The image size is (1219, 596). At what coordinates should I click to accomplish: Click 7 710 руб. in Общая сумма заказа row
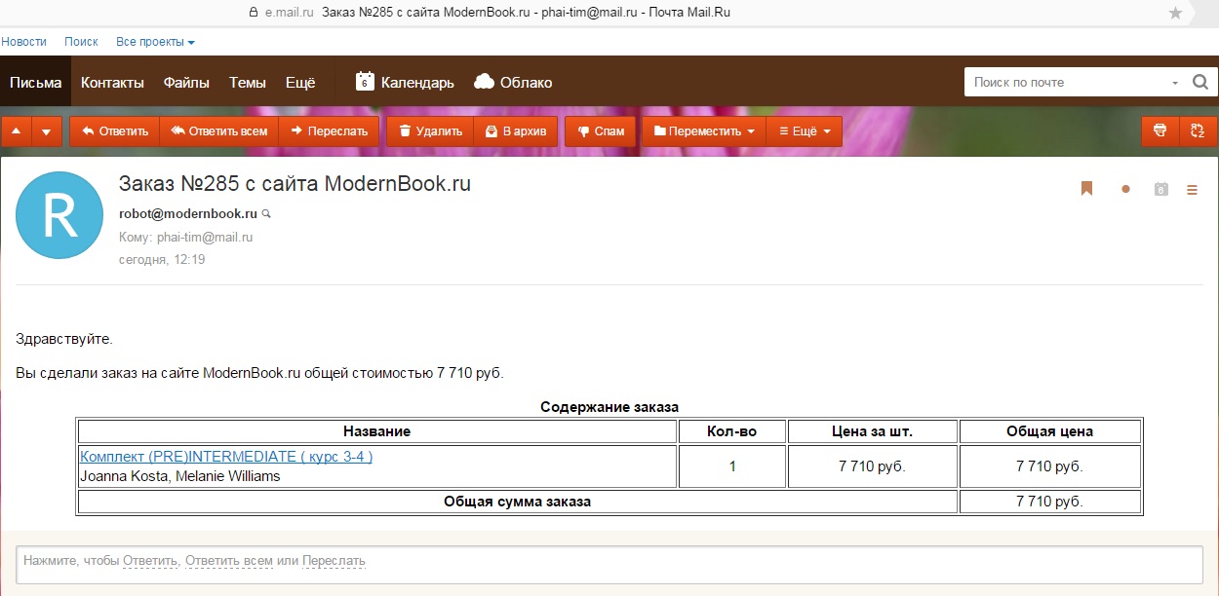click(1049, 502)
